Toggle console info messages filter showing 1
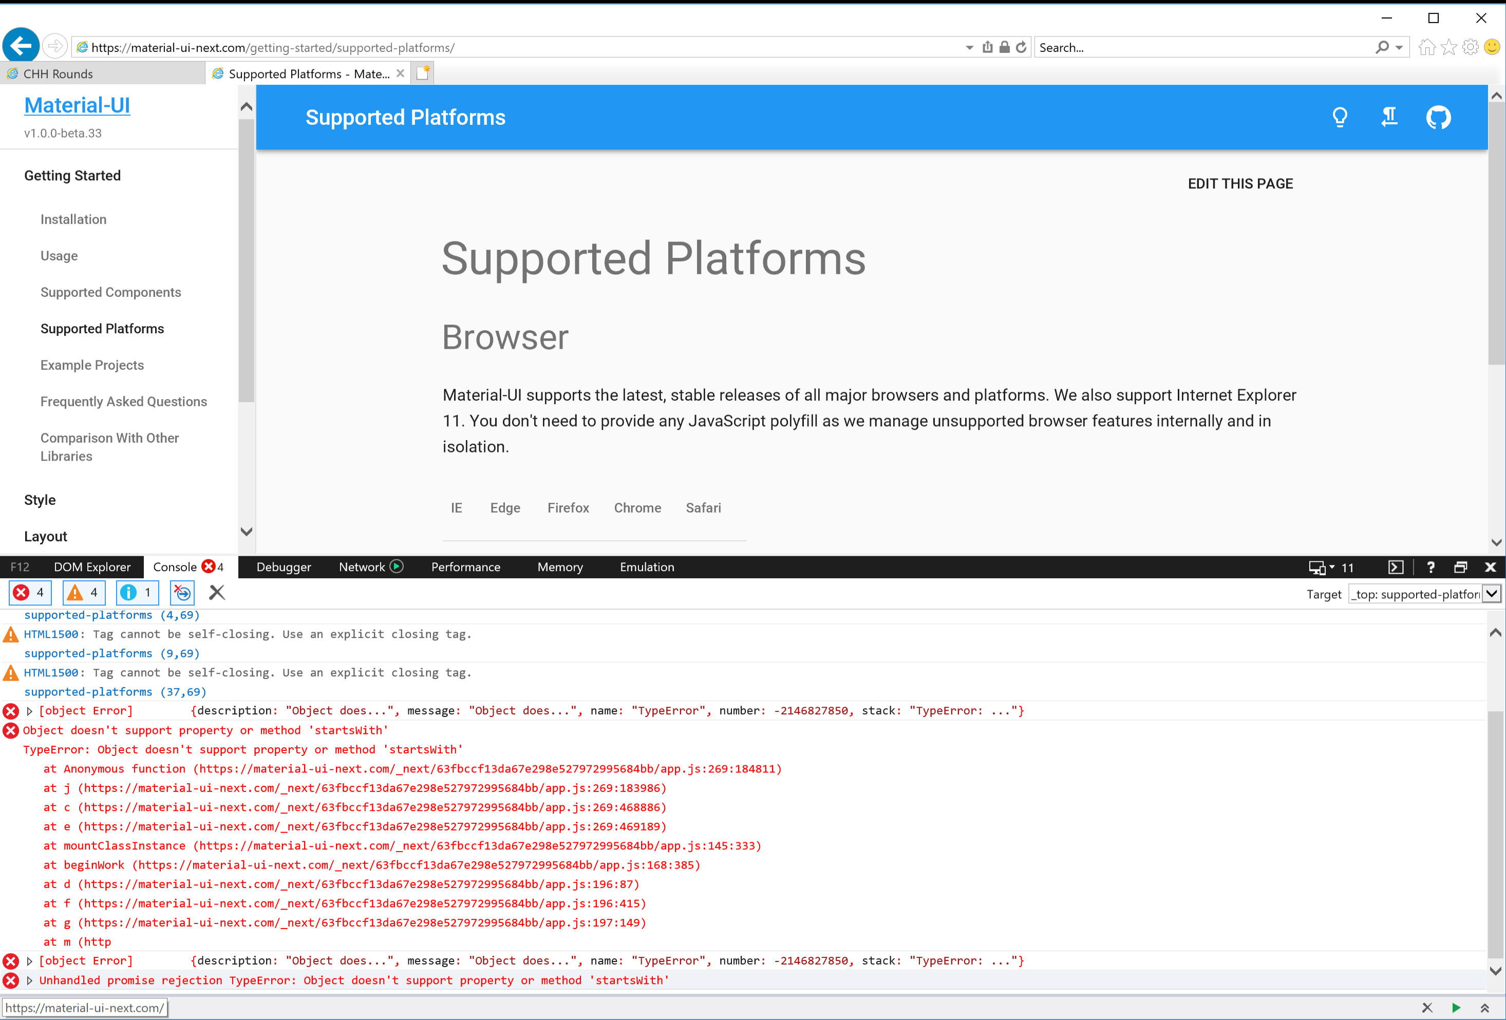Image resolution: width=1506 pixels, height=1020 pixels. (x=137, y=592)
